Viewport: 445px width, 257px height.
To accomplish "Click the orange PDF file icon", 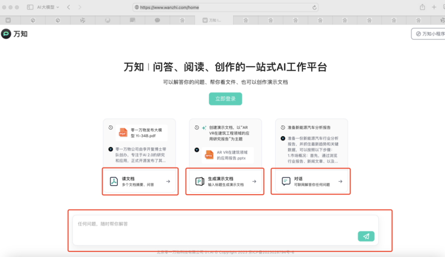I will coord(123,132).
